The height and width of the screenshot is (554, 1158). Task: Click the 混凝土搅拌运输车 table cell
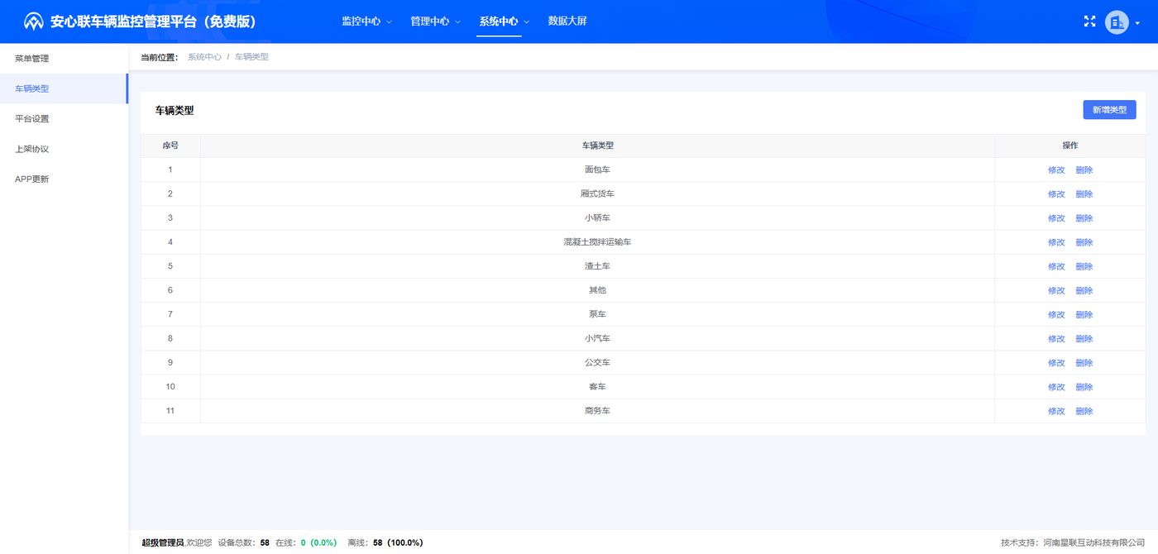pyautogui.click(x=597, y=241)
